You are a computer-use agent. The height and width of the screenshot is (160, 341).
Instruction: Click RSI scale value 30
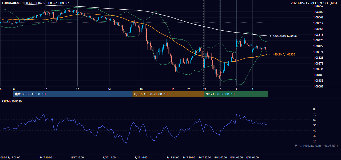pyautogui.click(x=315, y=136)
